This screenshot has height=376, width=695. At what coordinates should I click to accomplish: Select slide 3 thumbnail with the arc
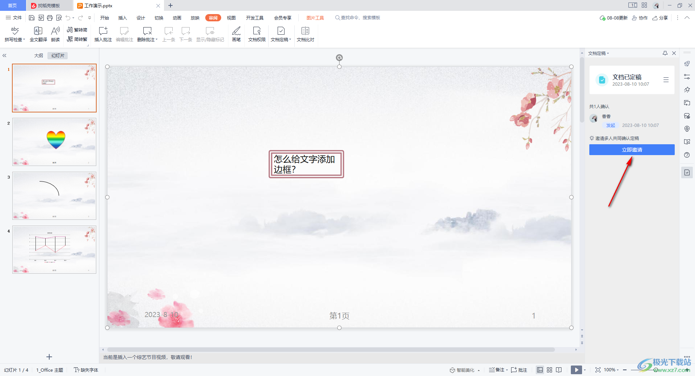click(54, 196)
